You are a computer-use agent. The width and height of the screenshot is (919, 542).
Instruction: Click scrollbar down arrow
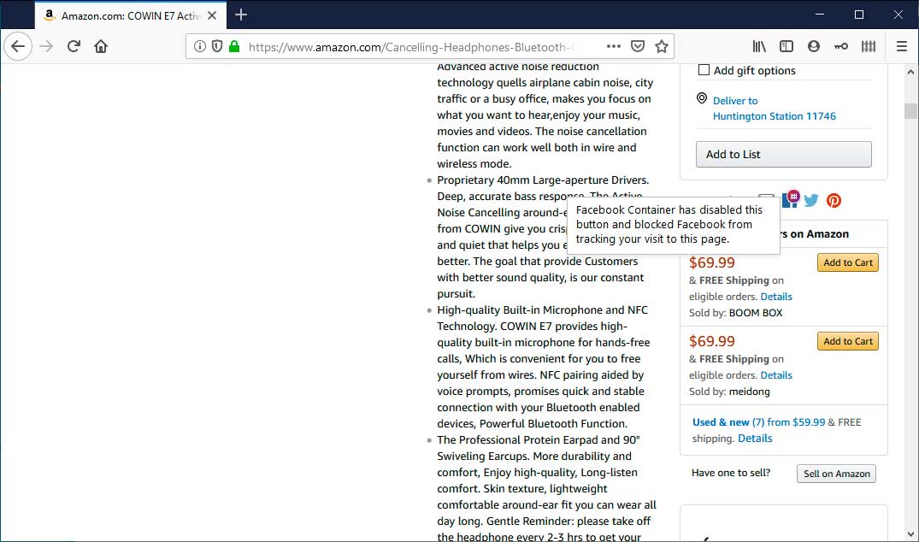tap(910, 534)
